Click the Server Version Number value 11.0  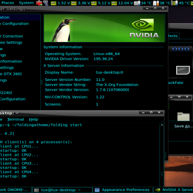click(100, 80)
